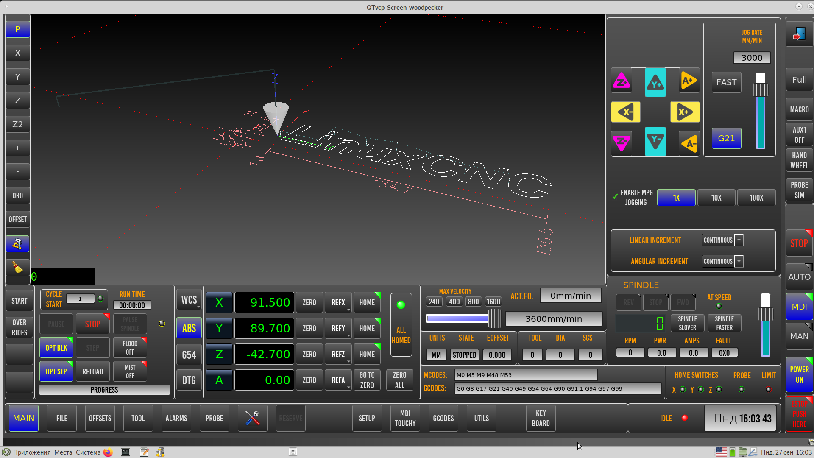The height and width of the screenshot is (458, 814).
Task: Zoom in preview with plus button
Action: click(x=18, y=148)
